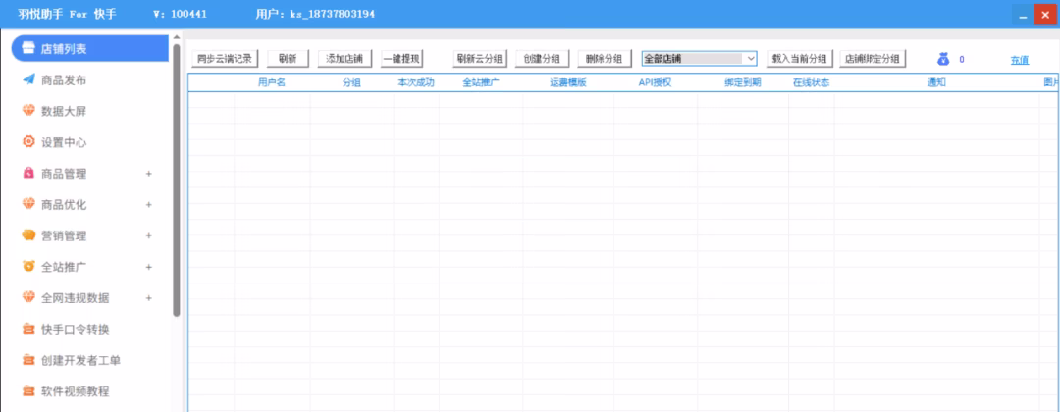Click the 创建开发者工单 sidebar icon
The height and width of the screenshot is (412, 1060).
(29, 360)
